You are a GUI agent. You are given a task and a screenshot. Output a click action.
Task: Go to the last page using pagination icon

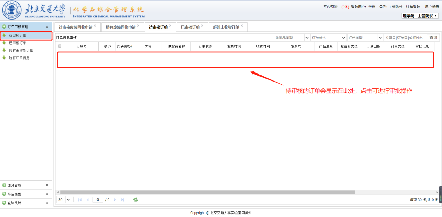[x=123, y=200]
